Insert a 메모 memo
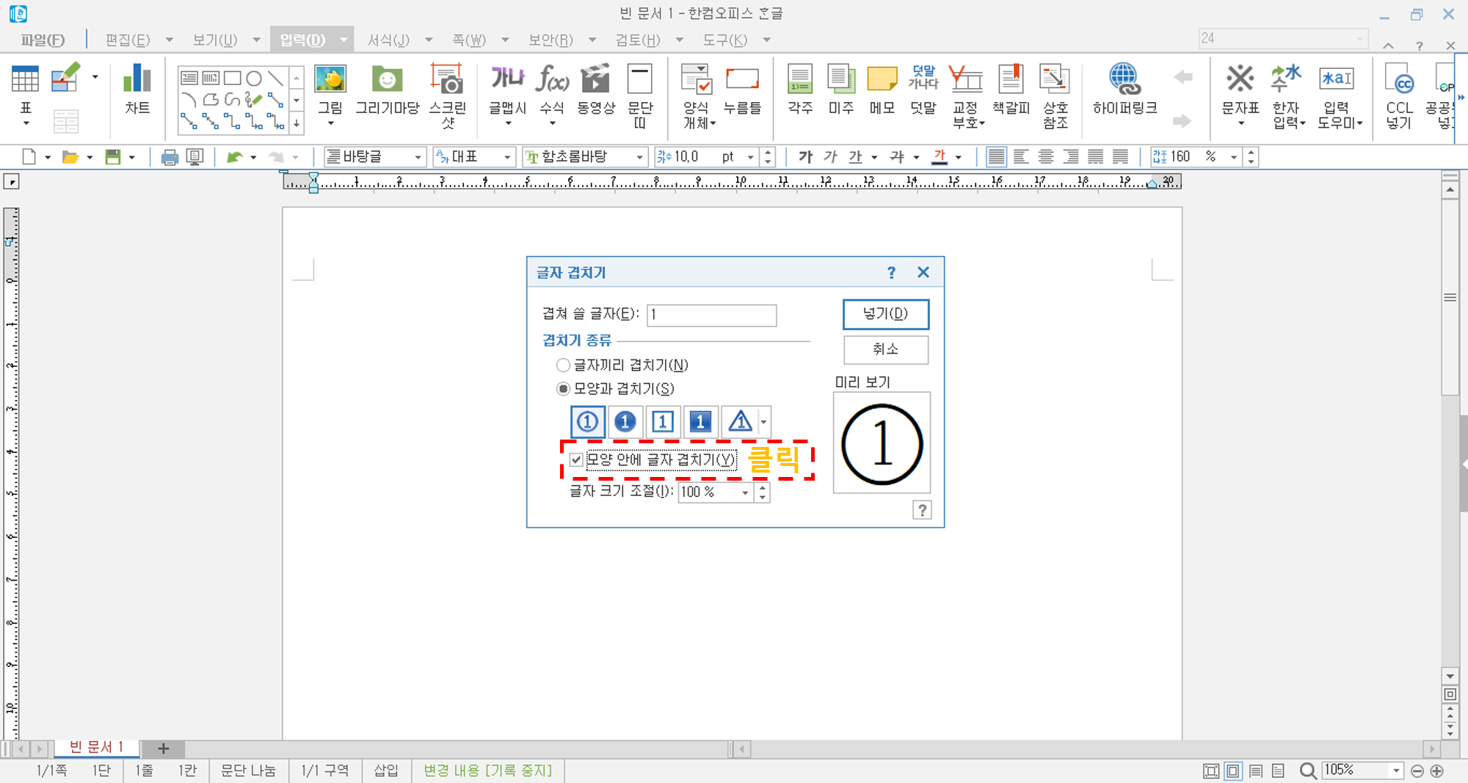The height and width of the screenshot is (783, 1468). click(882, 90)
